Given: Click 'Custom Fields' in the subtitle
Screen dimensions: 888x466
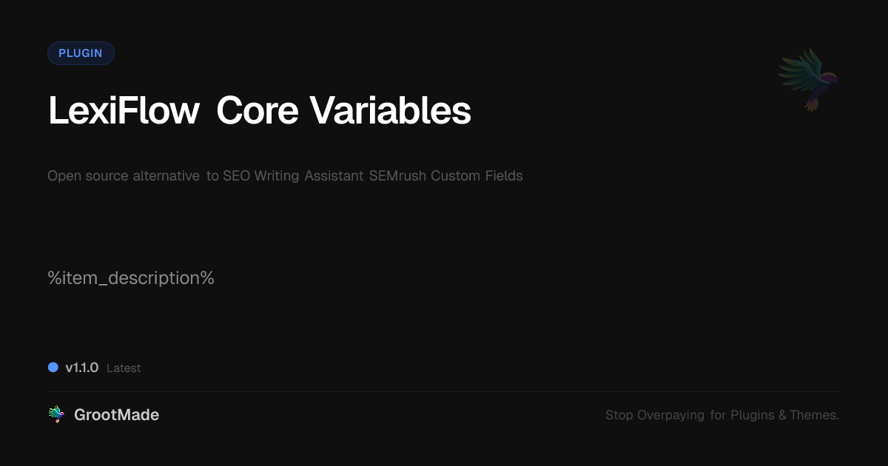Looking at the screenshot, I should (x=477, y=176).
